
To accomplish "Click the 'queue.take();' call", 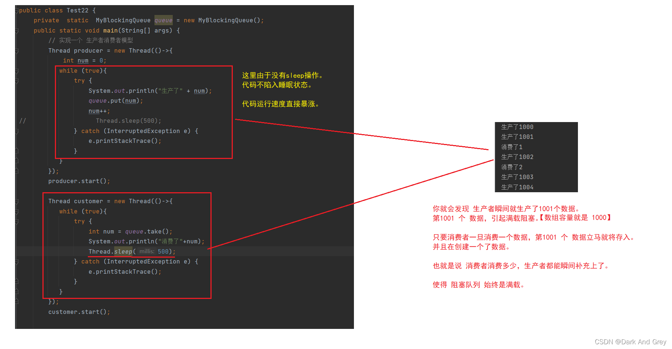I will click(149, 232).
